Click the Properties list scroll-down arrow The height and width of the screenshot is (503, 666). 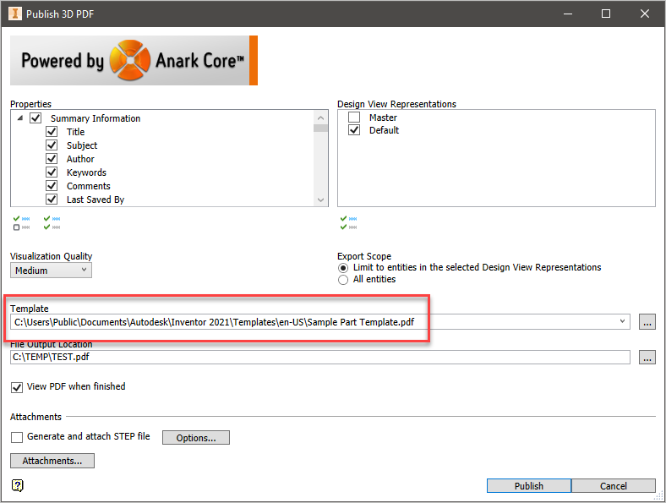tap(320, 200)
